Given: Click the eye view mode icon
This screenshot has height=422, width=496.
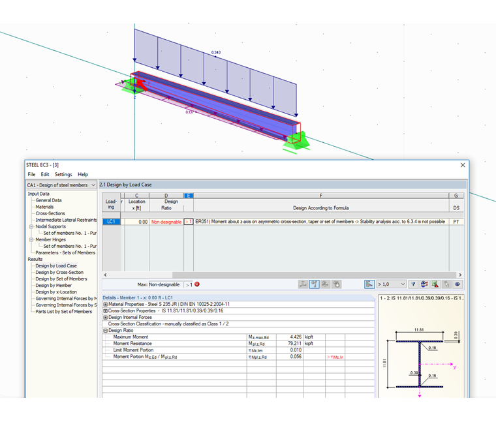Looking at the screenshot, I should click(x=457, y=284).
